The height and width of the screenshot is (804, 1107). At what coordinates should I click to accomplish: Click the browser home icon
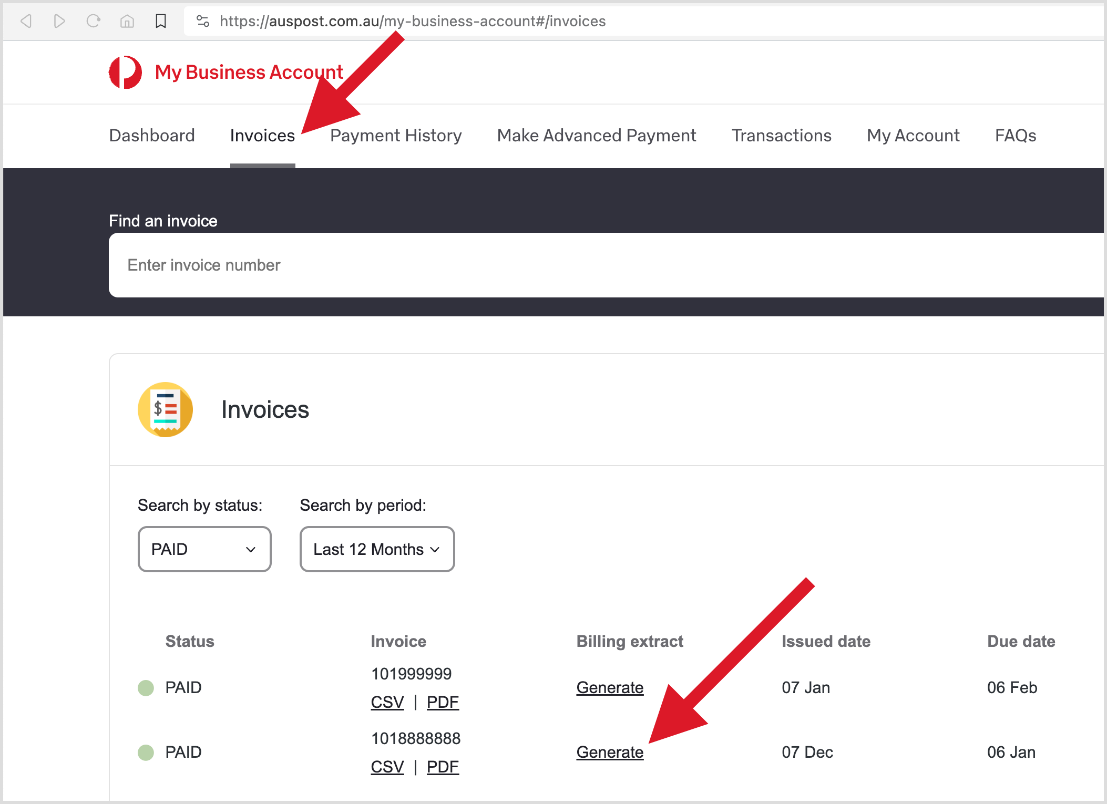[127, 21]
